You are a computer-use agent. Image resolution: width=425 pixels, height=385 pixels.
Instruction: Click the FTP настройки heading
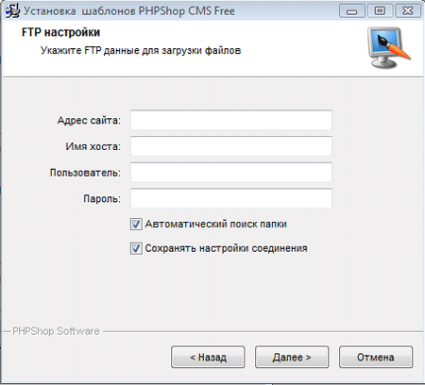coord(60,32)
